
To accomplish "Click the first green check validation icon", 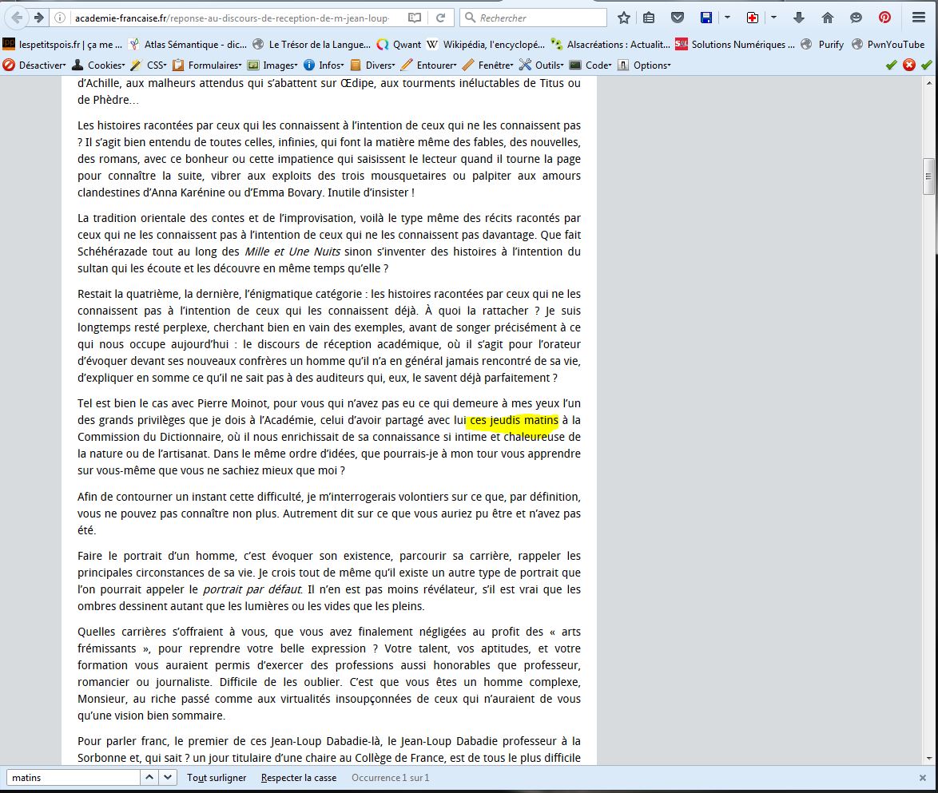I will (x=892, y=65).
